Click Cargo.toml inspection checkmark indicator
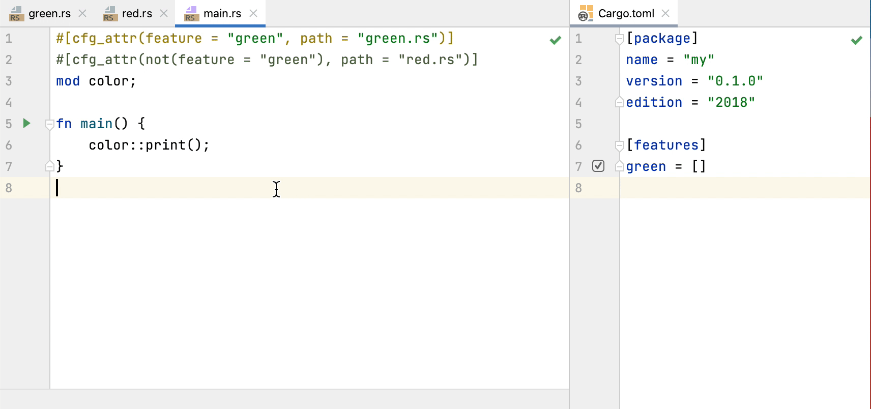 tap(857, 40)
